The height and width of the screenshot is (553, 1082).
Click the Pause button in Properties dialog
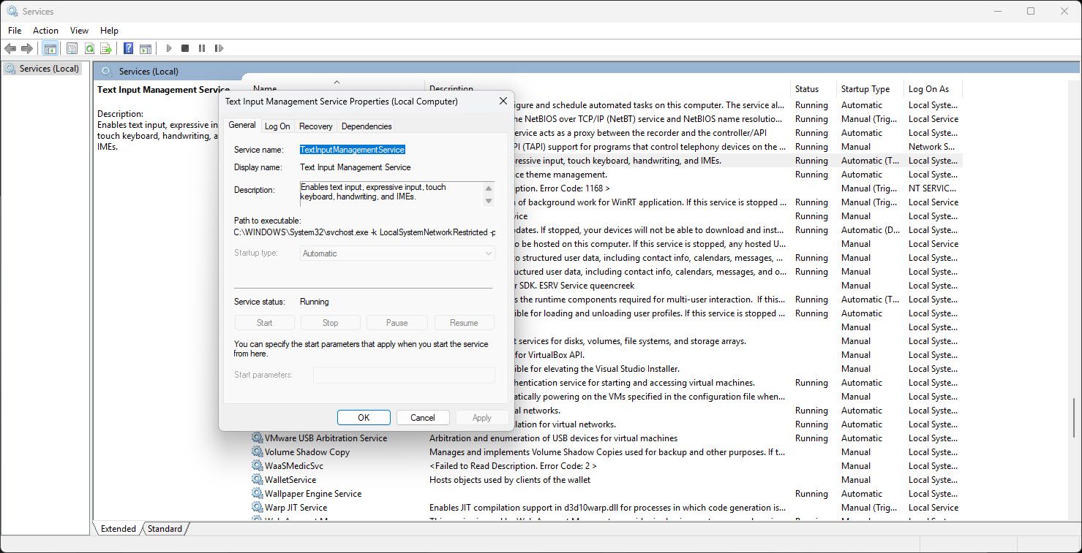pyautogui.click(x=397, y=323)
